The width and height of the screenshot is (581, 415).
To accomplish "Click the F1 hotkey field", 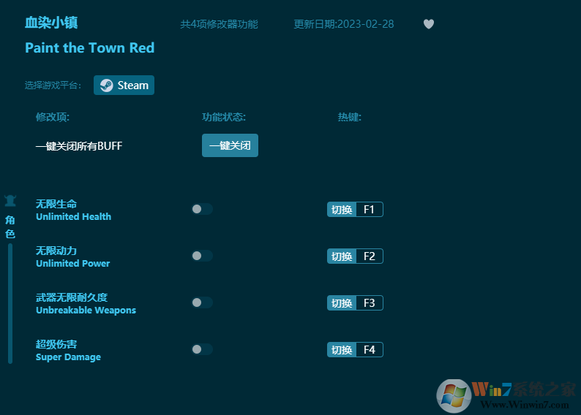I will 370,210.
